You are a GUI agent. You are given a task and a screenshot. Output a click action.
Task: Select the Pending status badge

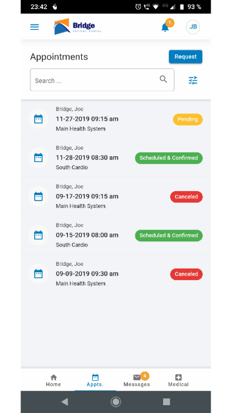point(188,119)
